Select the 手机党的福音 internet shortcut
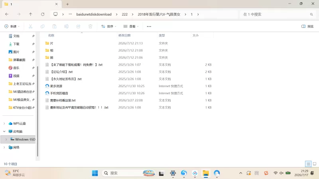The height and width of the screenshot is (179, 319). [59, 93]
